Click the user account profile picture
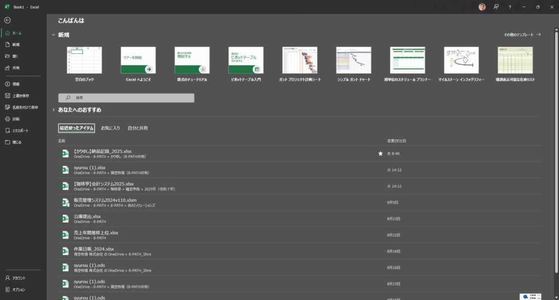 click(x=482, y=7)
